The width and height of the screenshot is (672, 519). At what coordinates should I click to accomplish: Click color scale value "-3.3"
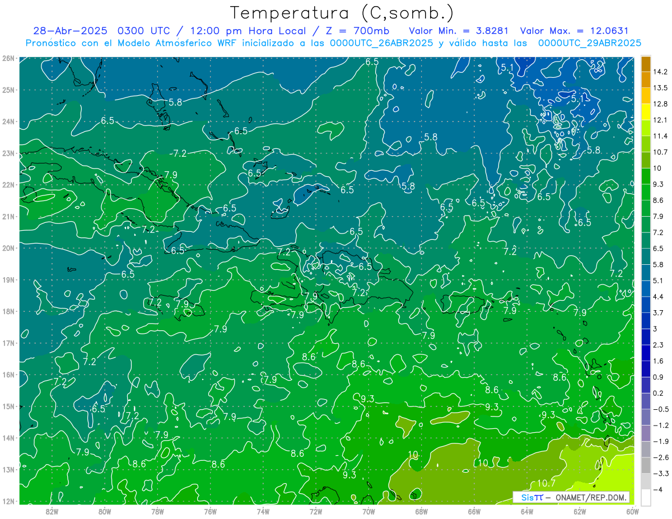point(660,473)
